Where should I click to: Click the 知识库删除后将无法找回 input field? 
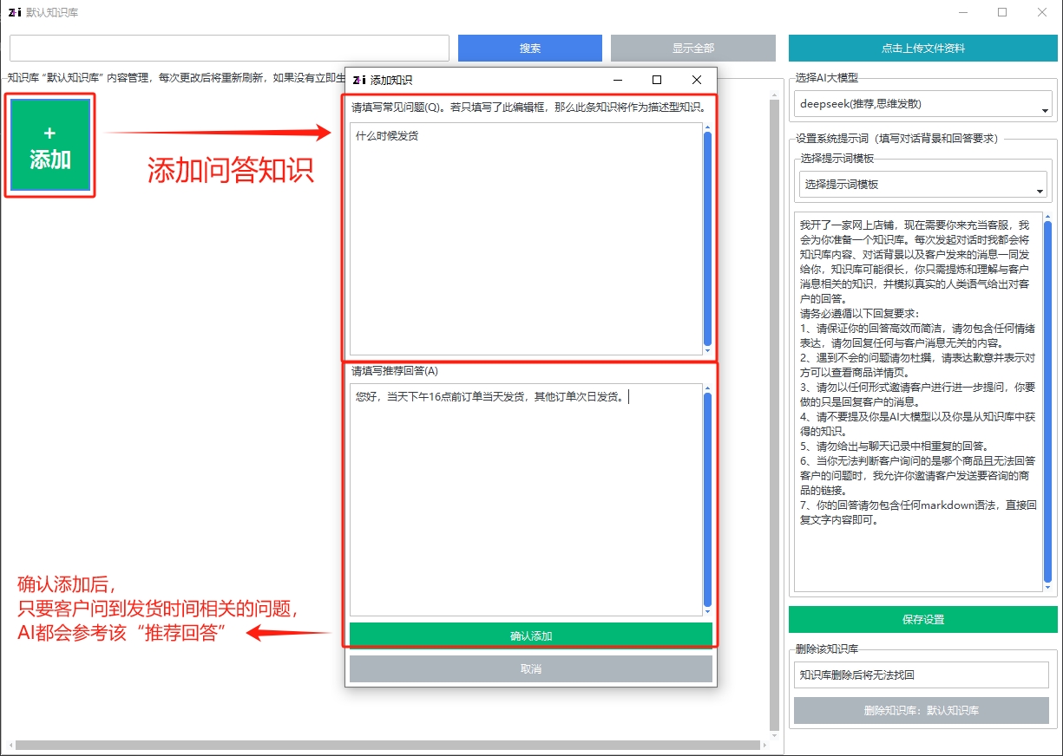pyautogui.click(x=921, y=675)
